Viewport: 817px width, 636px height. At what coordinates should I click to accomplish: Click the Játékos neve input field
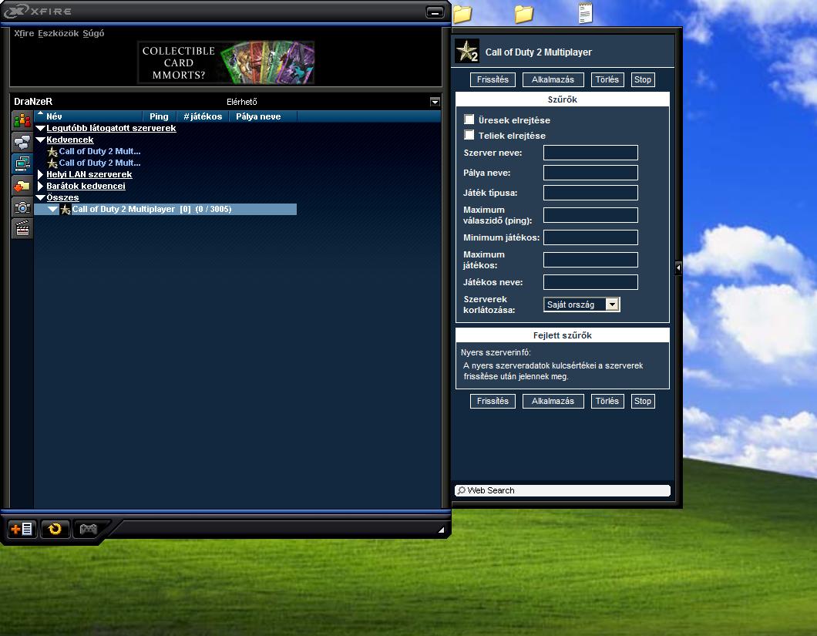(x=590, y=282)
